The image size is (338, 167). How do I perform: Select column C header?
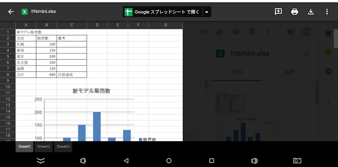pos(72,25)
